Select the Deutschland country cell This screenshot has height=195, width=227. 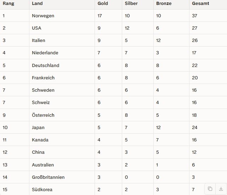tap(46, 65)
